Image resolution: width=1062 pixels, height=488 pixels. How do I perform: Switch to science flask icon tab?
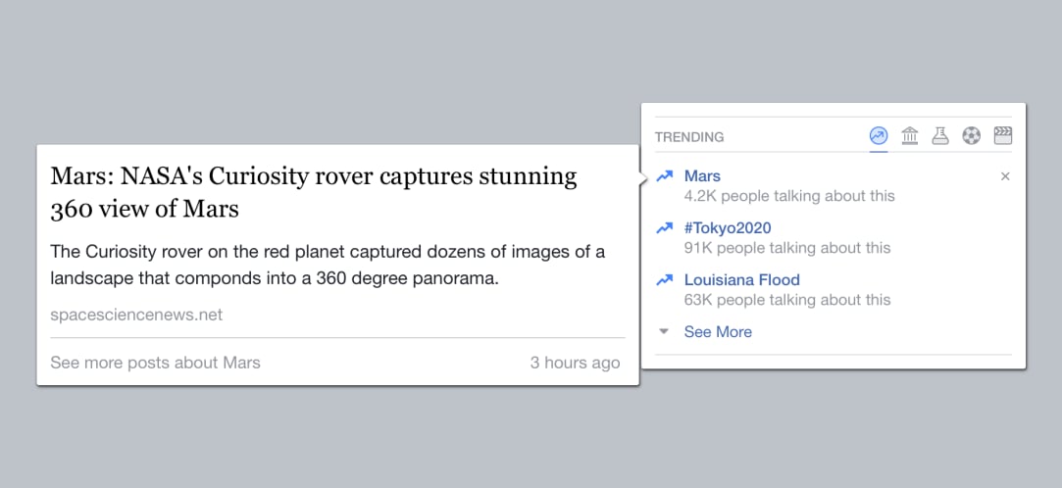click(940, 136)
